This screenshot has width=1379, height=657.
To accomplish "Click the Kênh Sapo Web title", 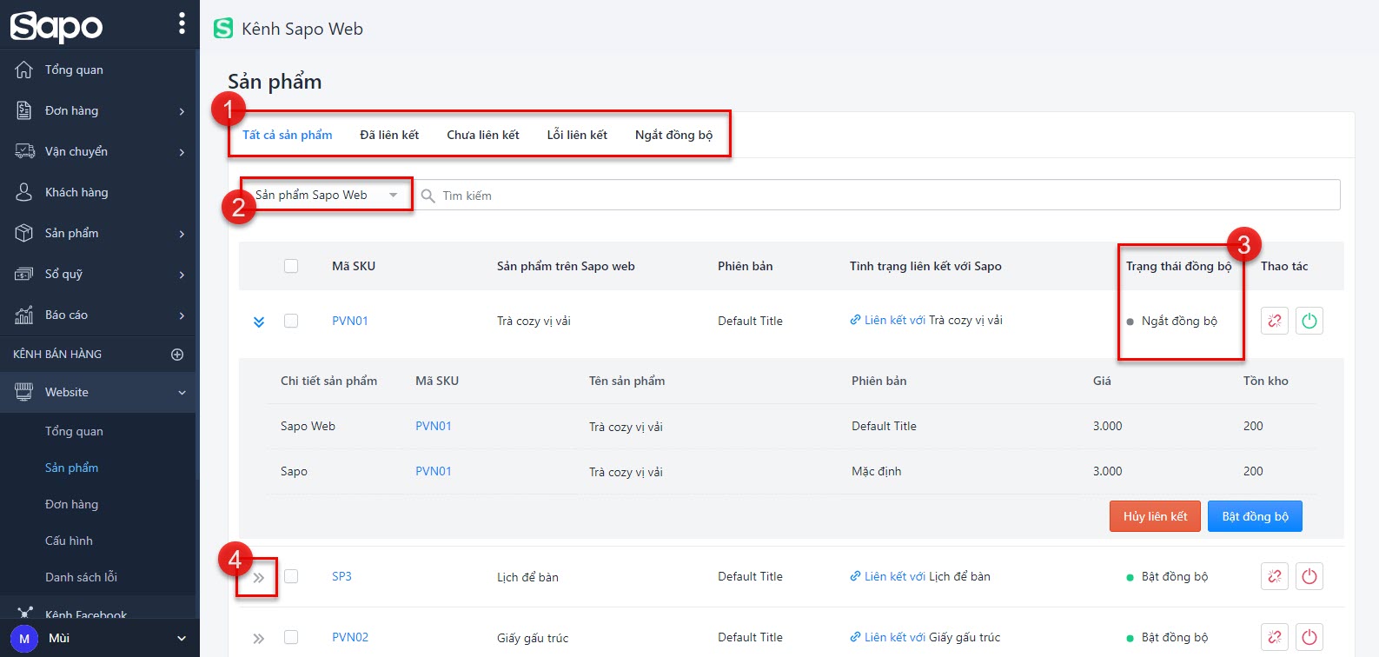I will tap(302, 29).
